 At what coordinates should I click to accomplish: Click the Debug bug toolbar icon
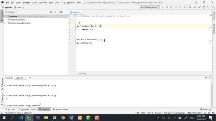(167, 7)
